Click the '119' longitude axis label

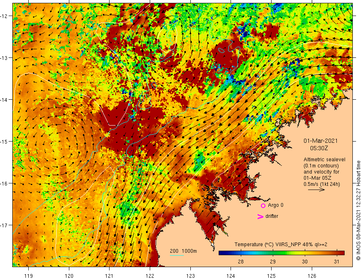pyautogui.click(x=29, y=276)
